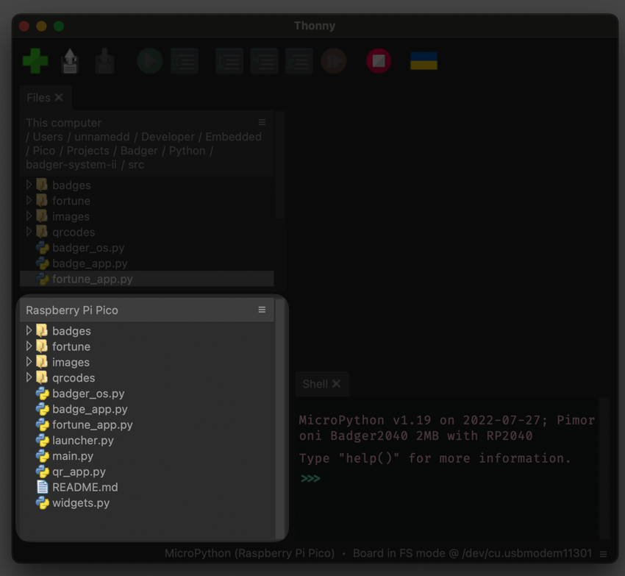
Task: Open the Raspberry Pi Pico pane menu icon
Action: [x=262, y=310]
